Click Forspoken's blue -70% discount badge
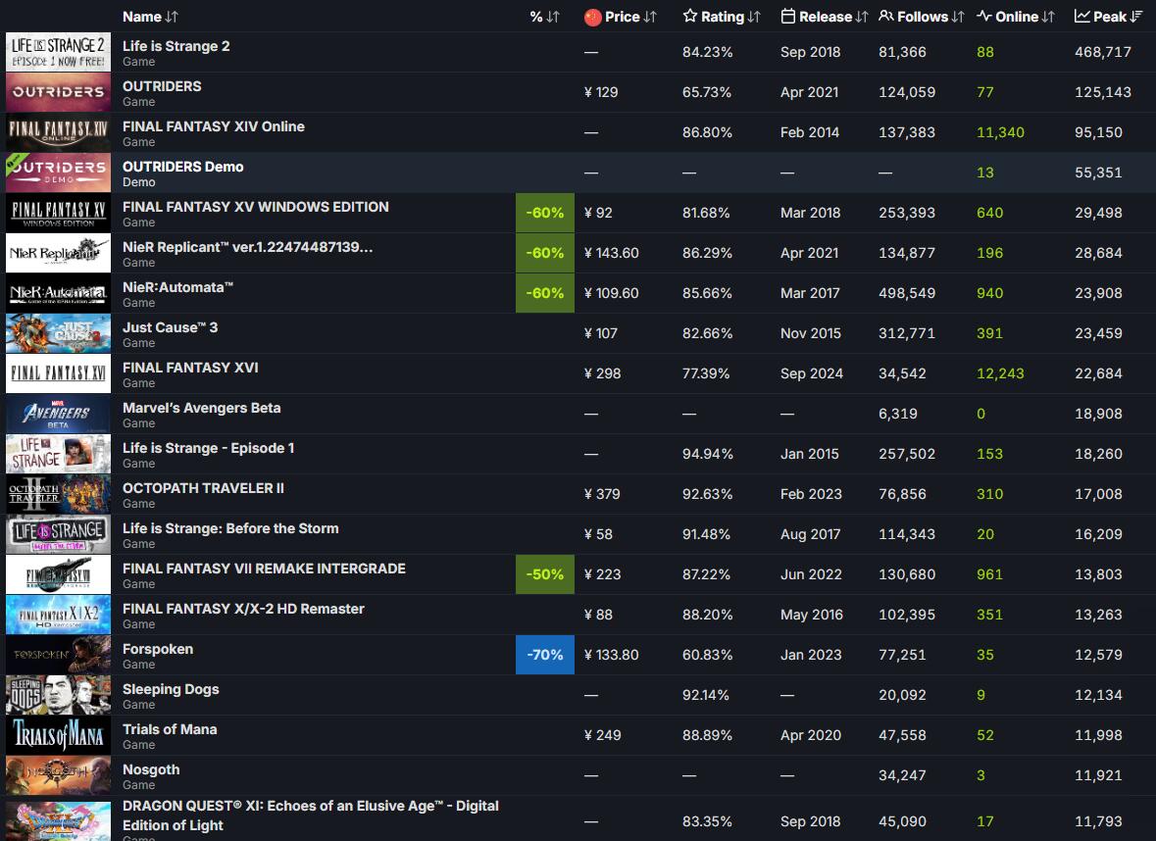 [x=544, y=655]
